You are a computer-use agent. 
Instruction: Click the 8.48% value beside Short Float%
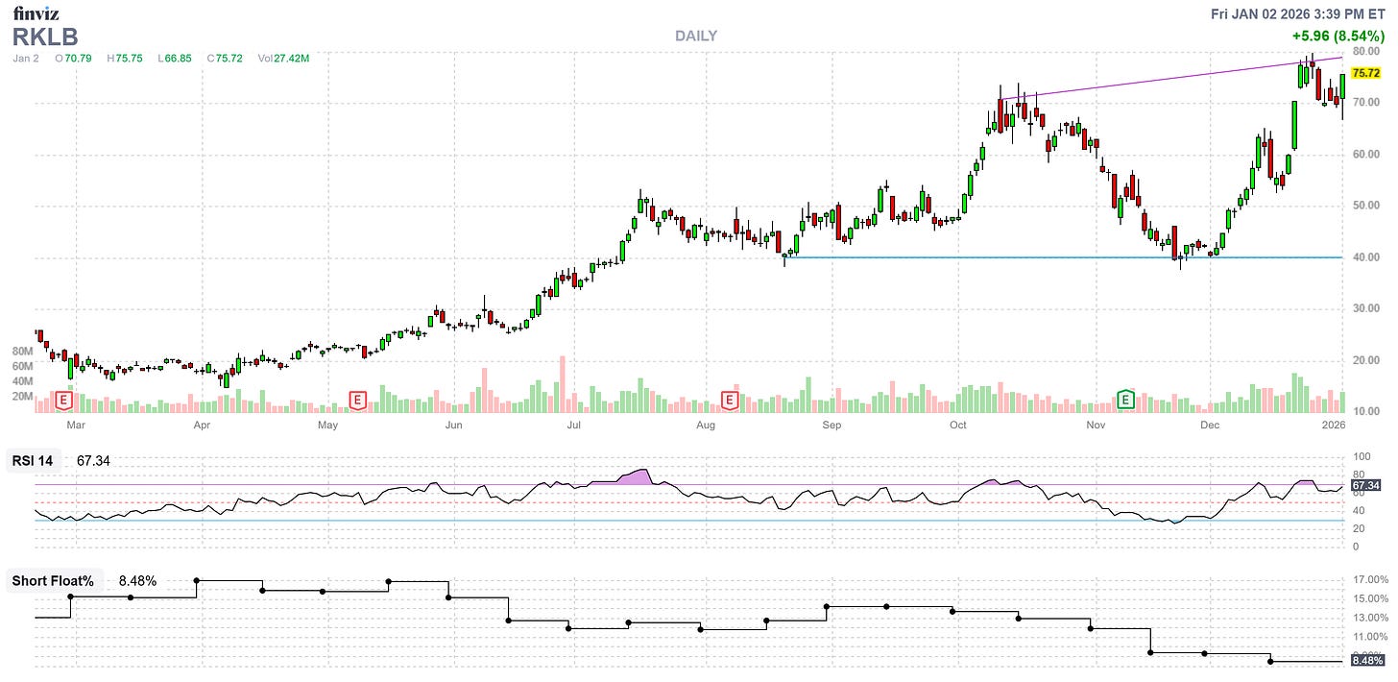click(137, 581)
